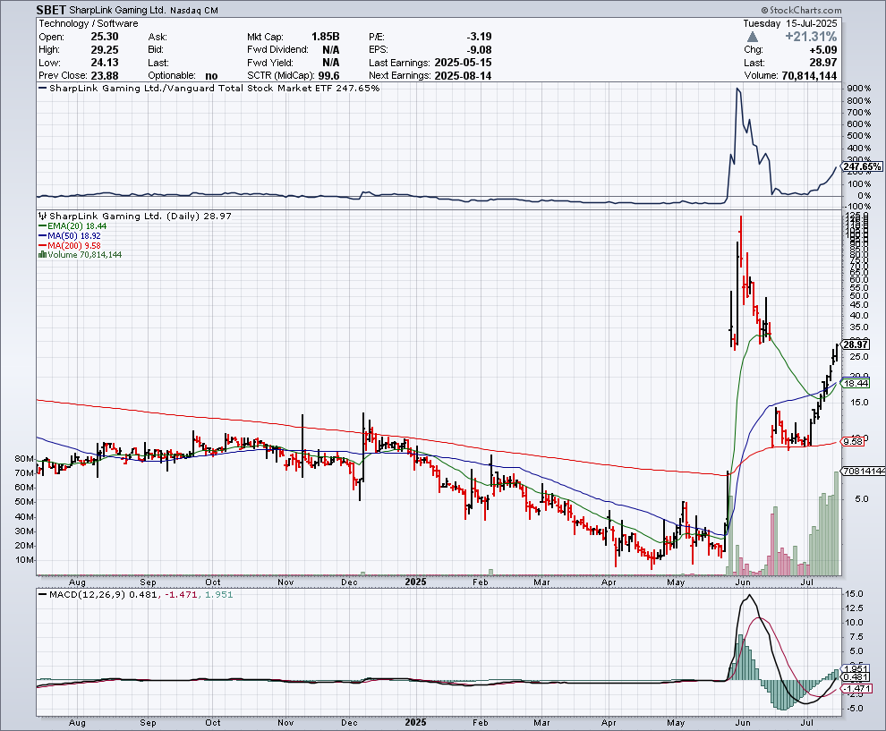
Task: Click the Mkt Cap value 1.85B
Action: pyautogui.click(x=326, y=37)
